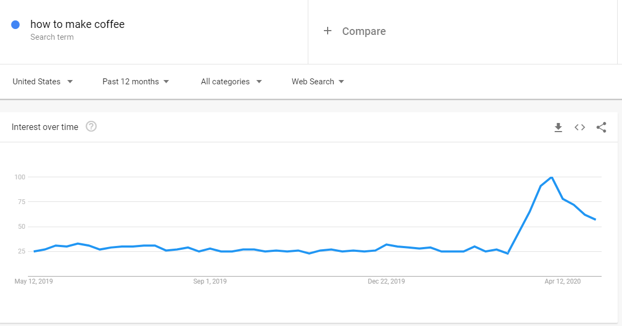The image size is (622, 326).
Task: Open the embed code icon
Action: click(x=580, y=127)
